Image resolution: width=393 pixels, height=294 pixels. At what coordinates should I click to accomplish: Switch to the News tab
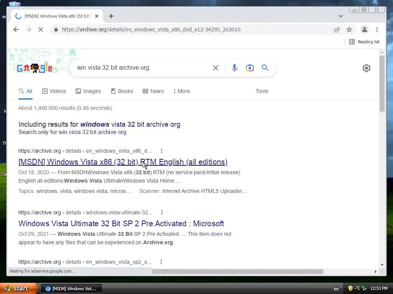pyautogui.click(x=154, y=91)
